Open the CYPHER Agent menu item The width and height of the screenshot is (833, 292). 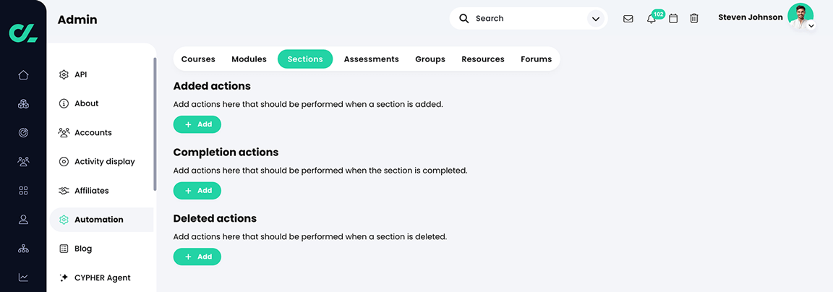(x=101, y=277)
